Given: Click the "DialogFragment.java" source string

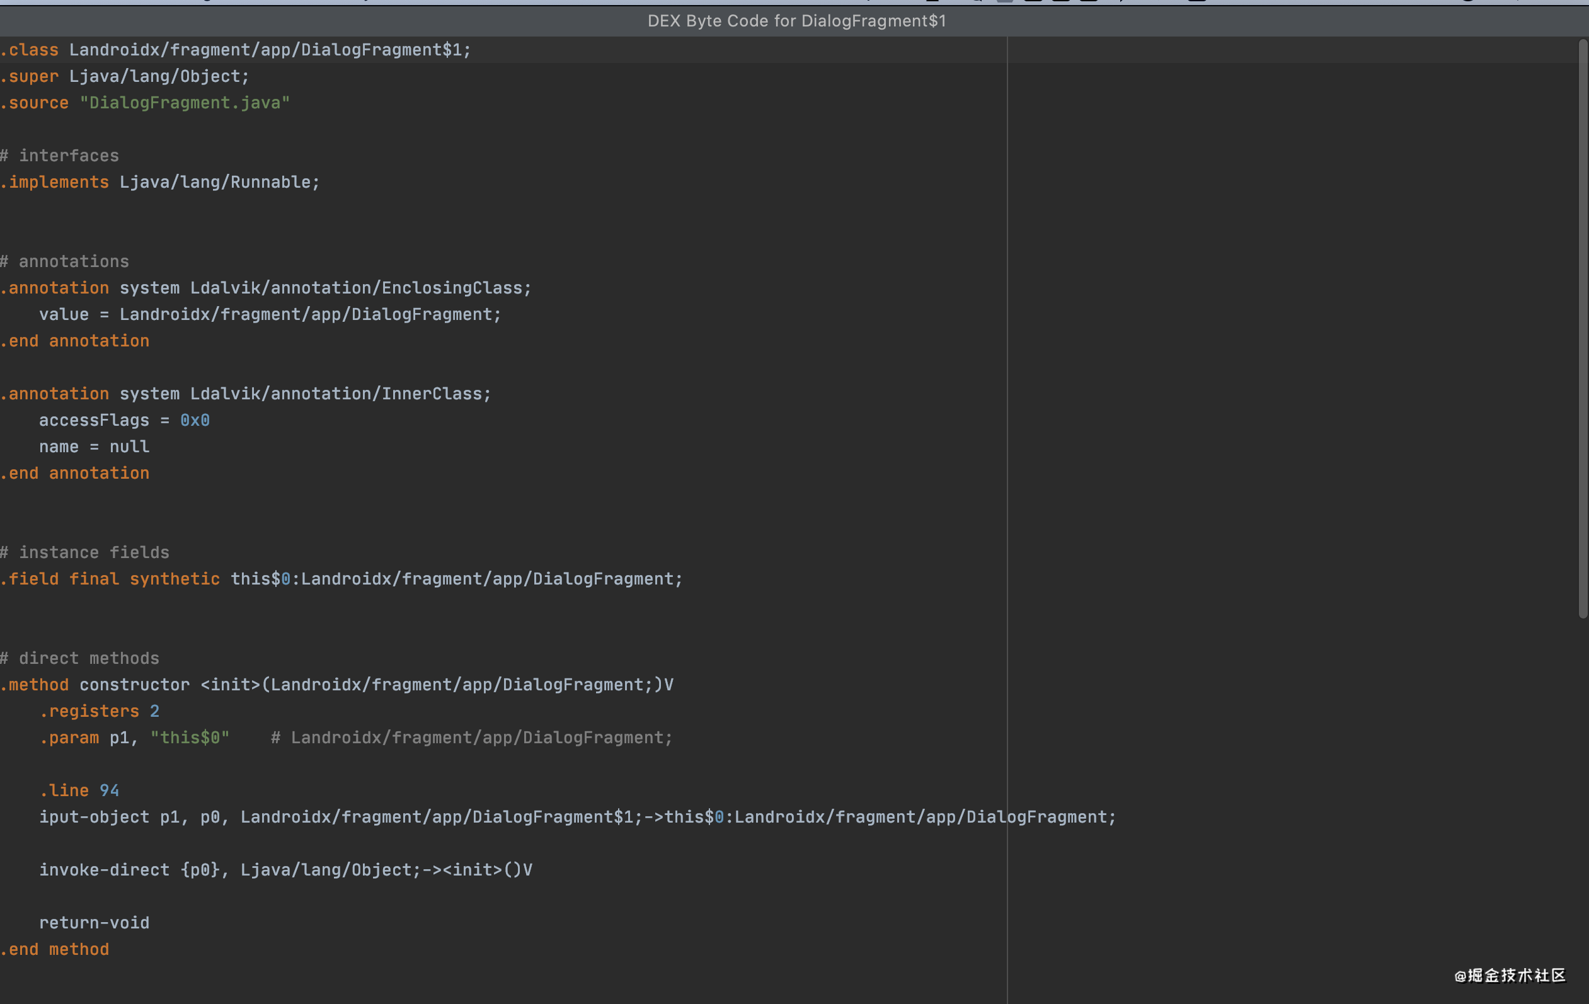Looking at the screenshot, I should coord(184,103).
